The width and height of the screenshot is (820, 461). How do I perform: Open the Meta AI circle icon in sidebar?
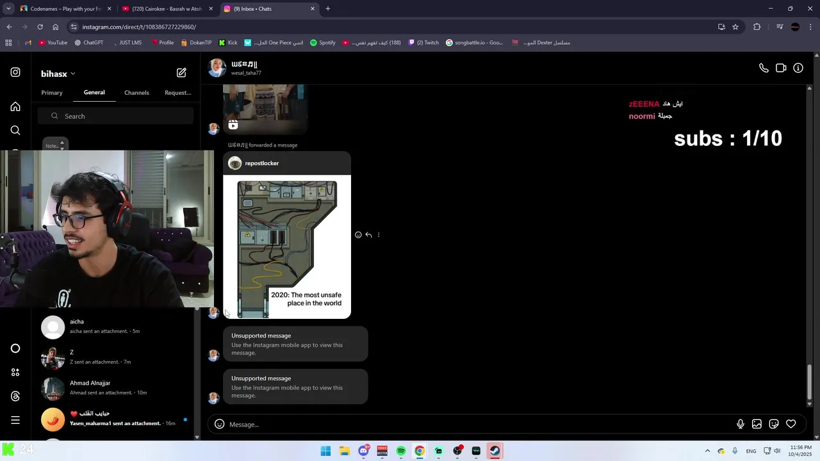15,348
